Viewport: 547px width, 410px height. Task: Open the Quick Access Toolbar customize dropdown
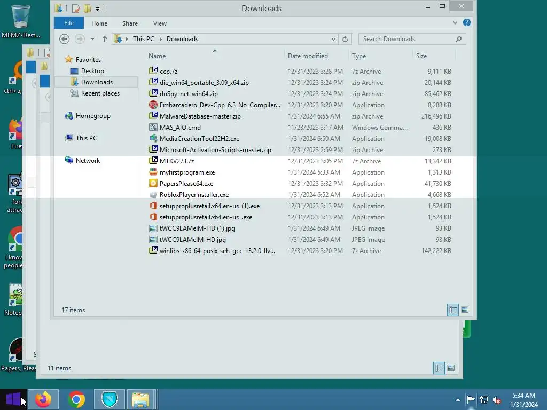(x=98, y=9)
